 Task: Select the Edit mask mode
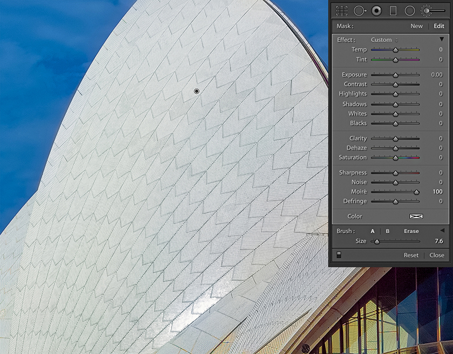pyautogui.click(x=439, y=26)
